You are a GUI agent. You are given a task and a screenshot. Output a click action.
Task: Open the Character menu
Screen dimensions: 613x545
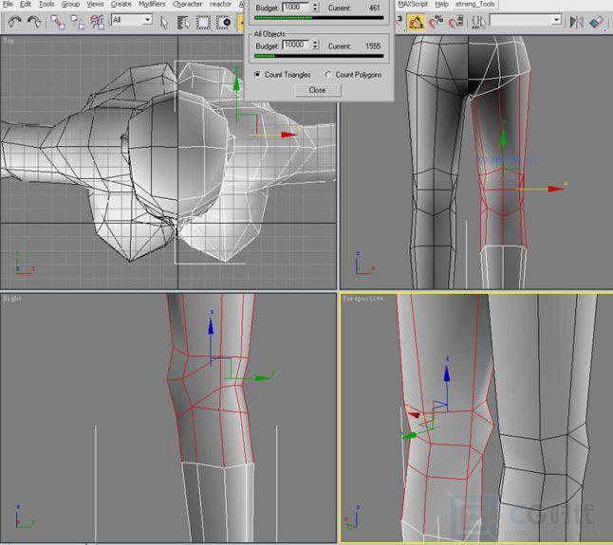187,5
